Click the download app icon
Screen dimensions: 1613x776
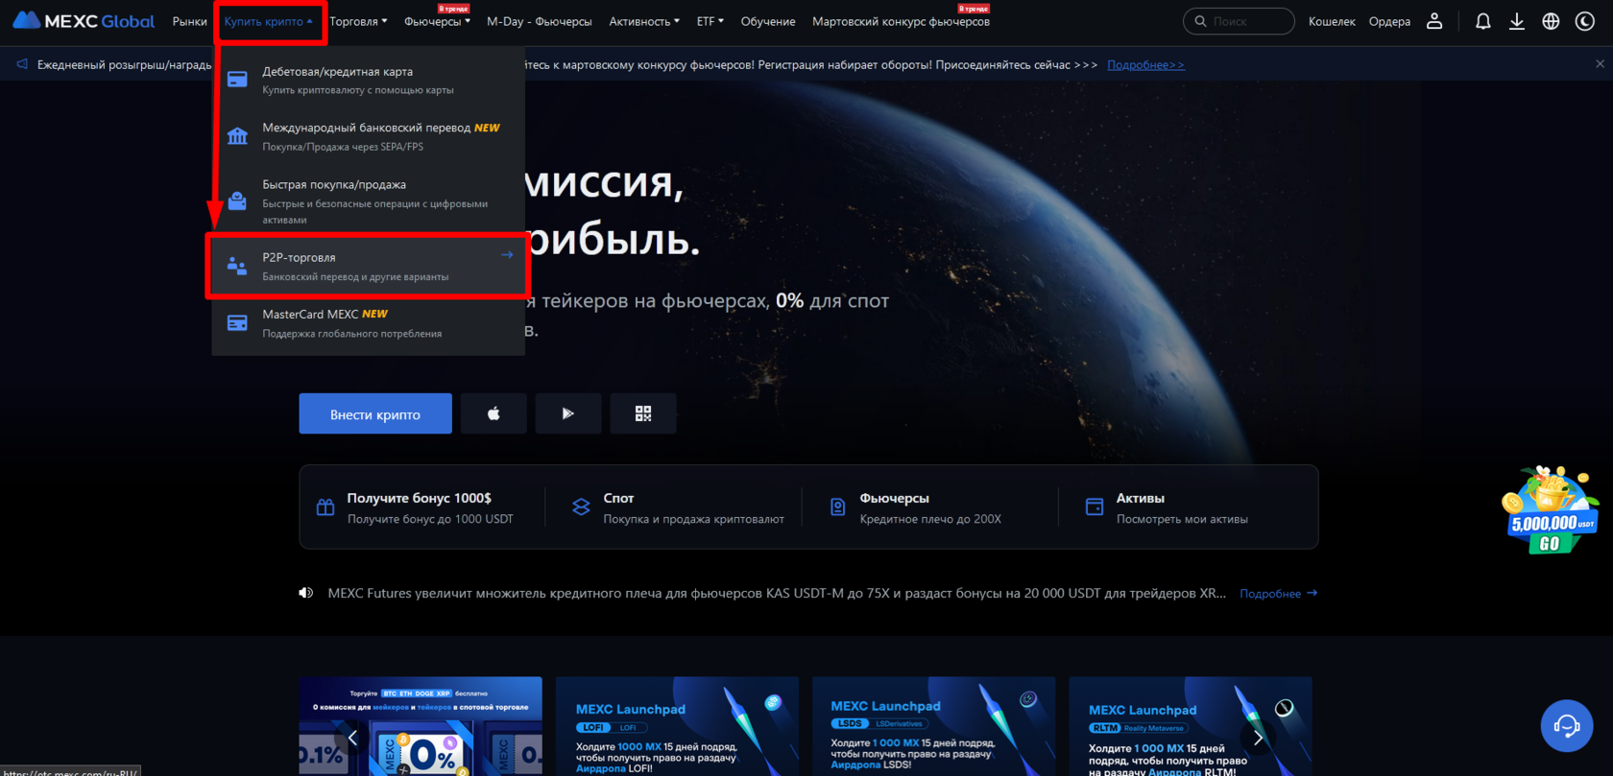pos(1517,21)
